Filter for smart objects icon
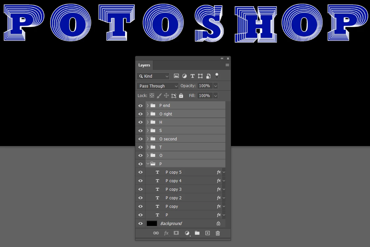The height and width of the screenshot is (247, 370). 208,76
